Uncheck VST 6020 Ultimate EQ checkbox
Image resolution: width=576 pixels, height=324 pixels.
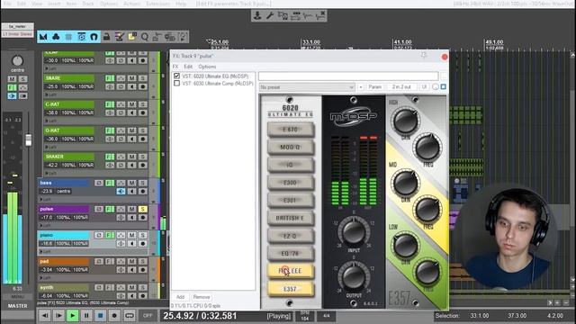176,76
